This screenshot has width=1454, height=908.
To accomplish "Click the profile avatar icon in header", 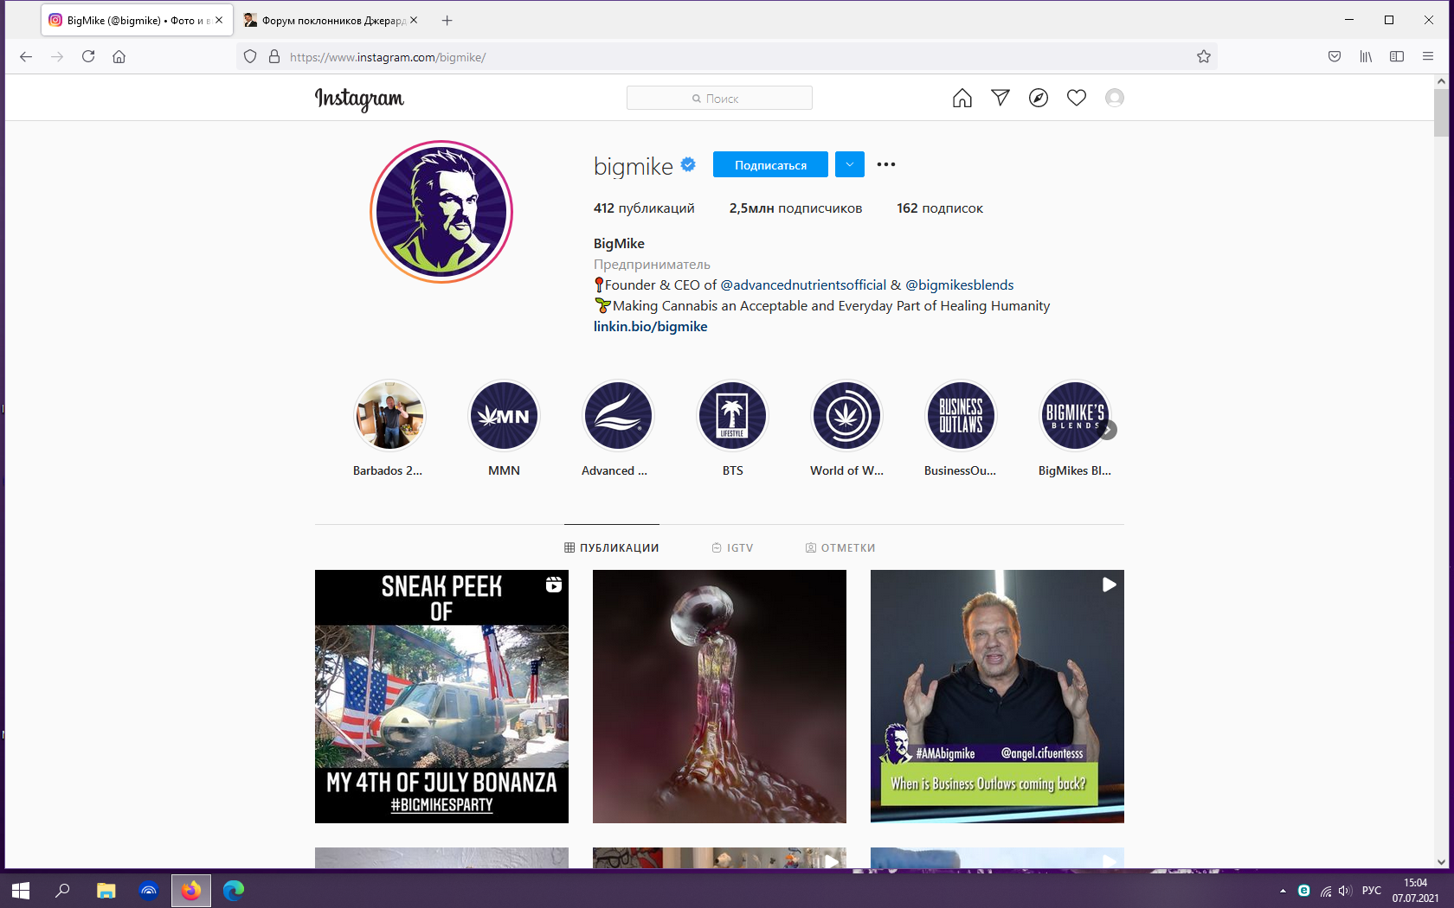I will [x=1114, y=98].
